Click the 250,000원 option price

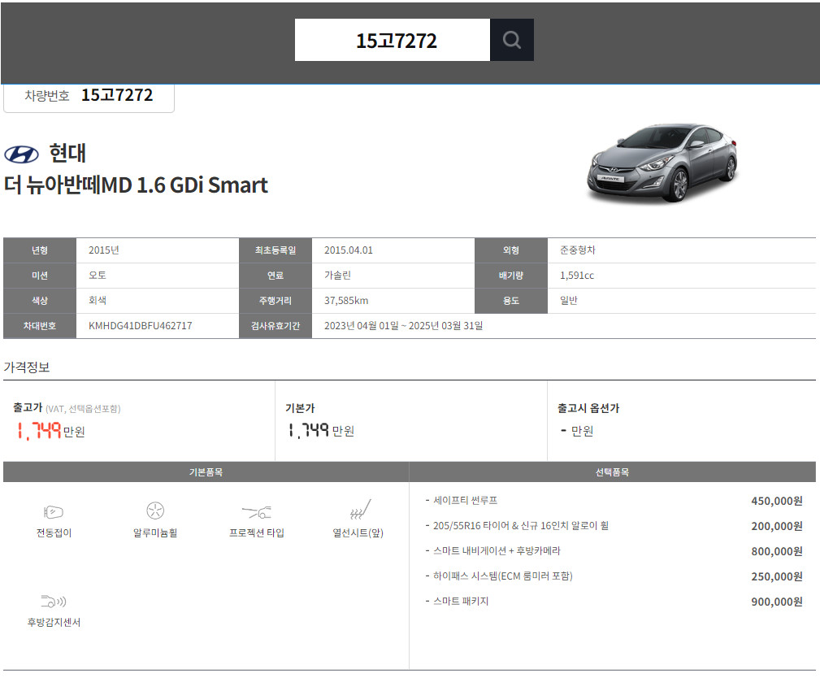[777, 576]
